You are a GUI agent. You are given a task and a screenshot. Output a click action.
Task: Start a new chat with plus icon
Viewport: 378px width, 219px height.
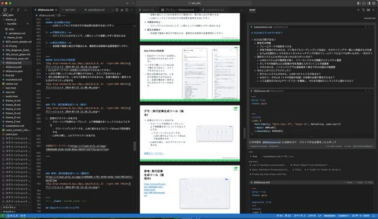pyautogui.click(x=358, y=10)
